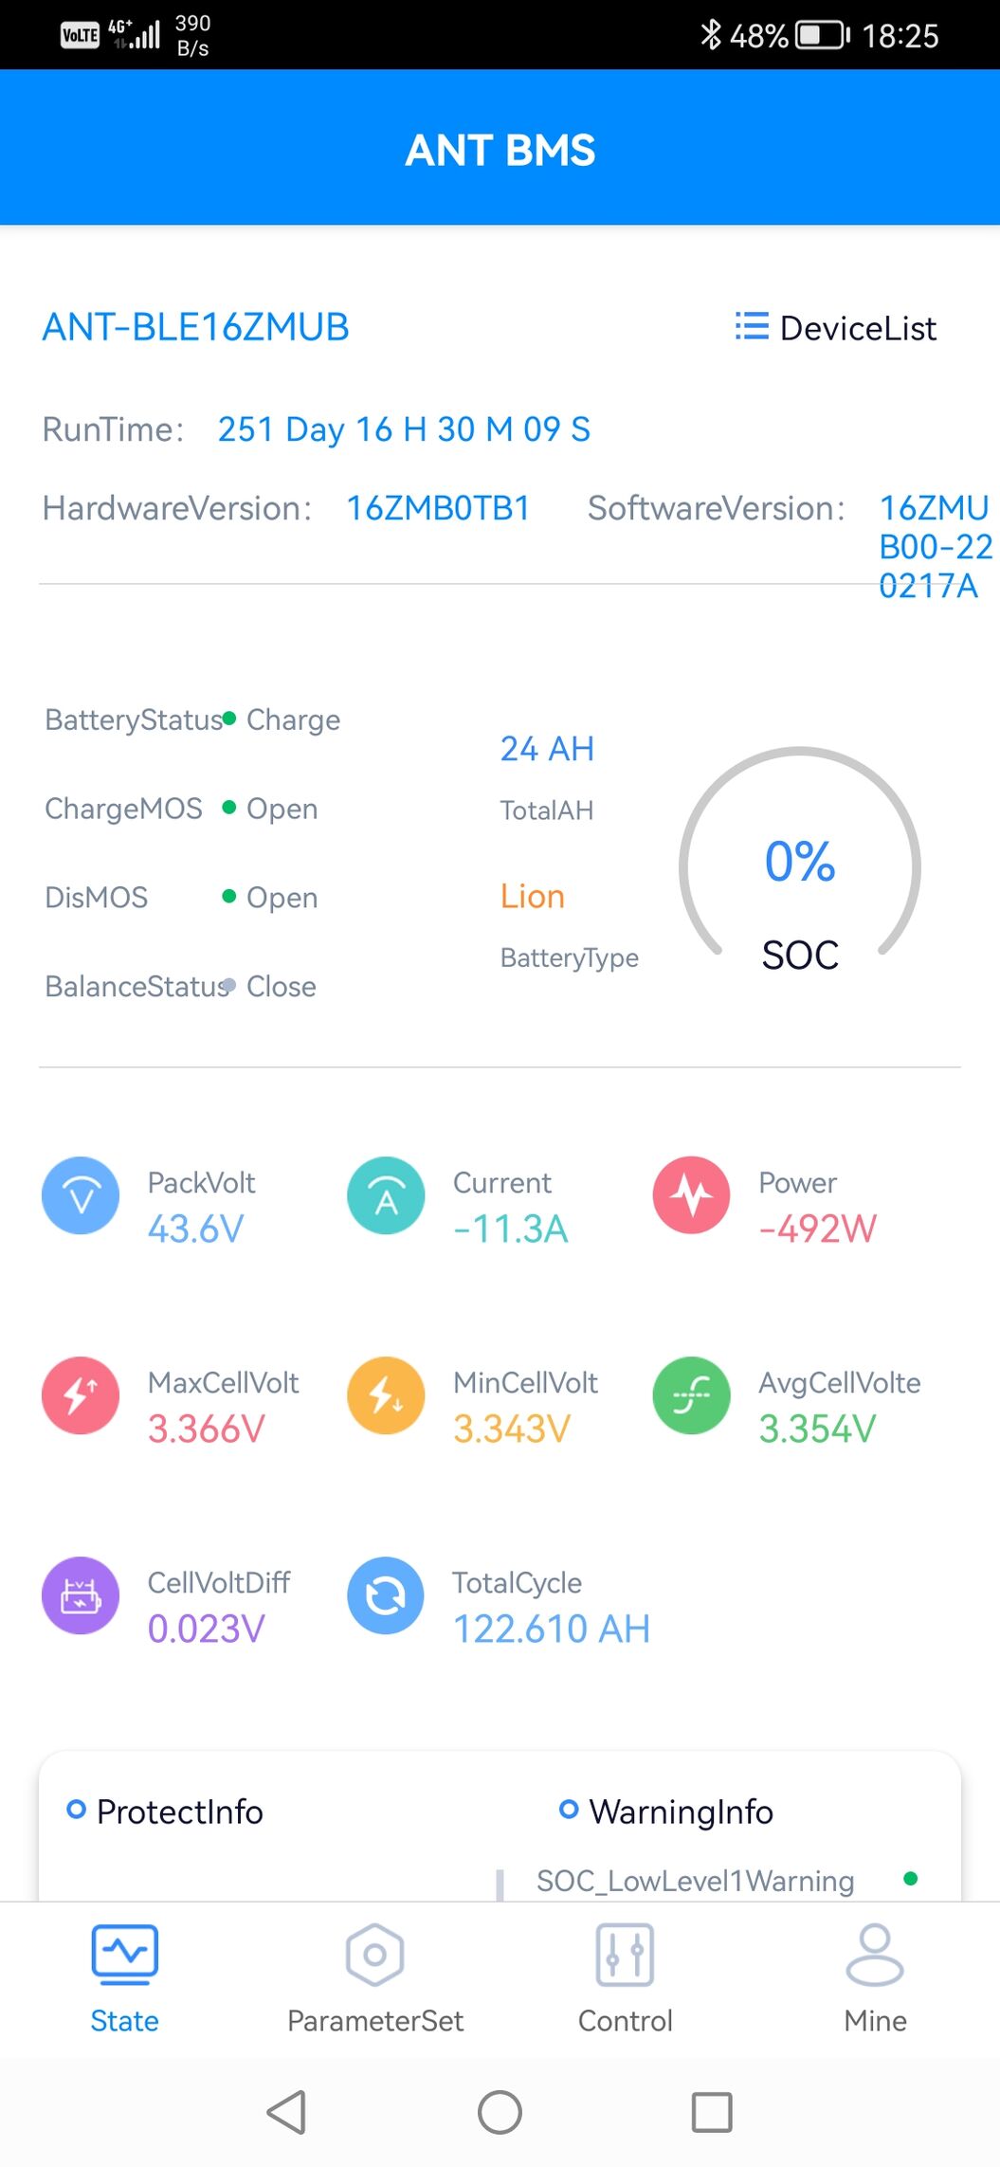Tap the PackVolt blue V icon
Image resolution: width=1000 pixels, height=2167 pixels.
81,1195
